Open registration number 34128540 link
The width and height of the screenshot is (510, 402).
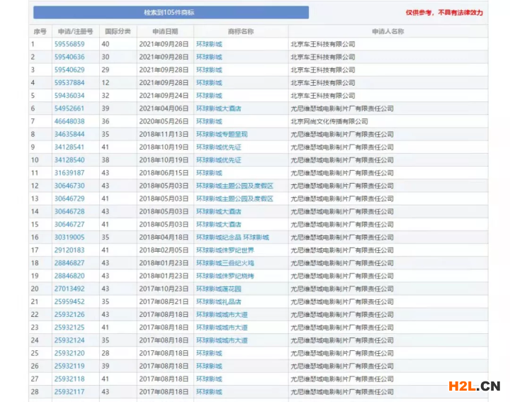point(69,160)
